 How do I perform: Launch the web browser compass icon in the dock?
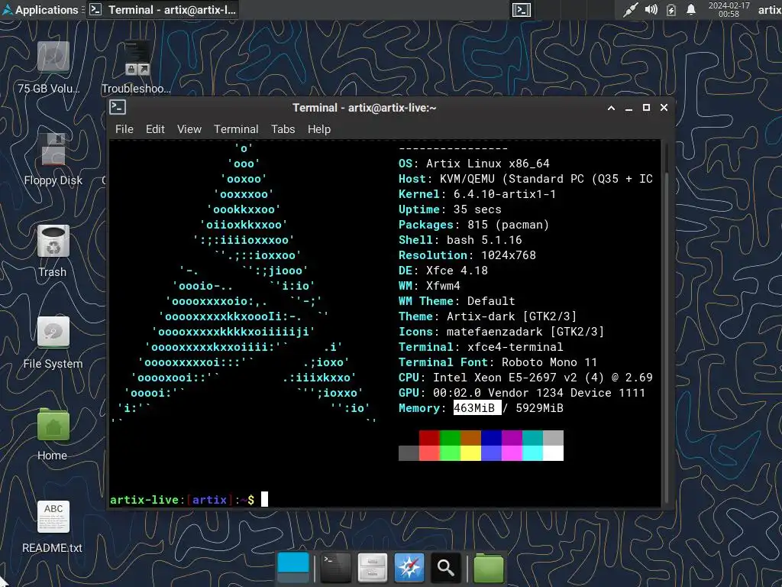409,568
